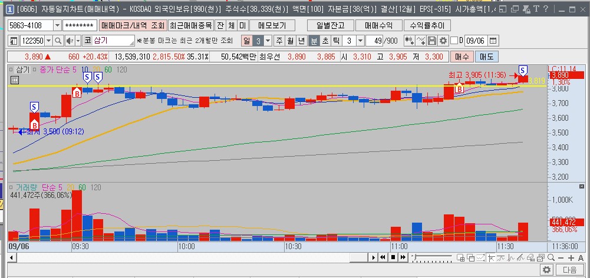Toggle the checkbox beside the 'D' date label
590x278 pixels.
[454, 41]
